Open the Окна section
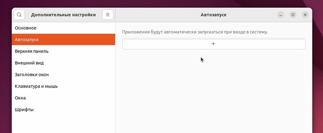Screen dimensions: 323x133 coord(63,98)
